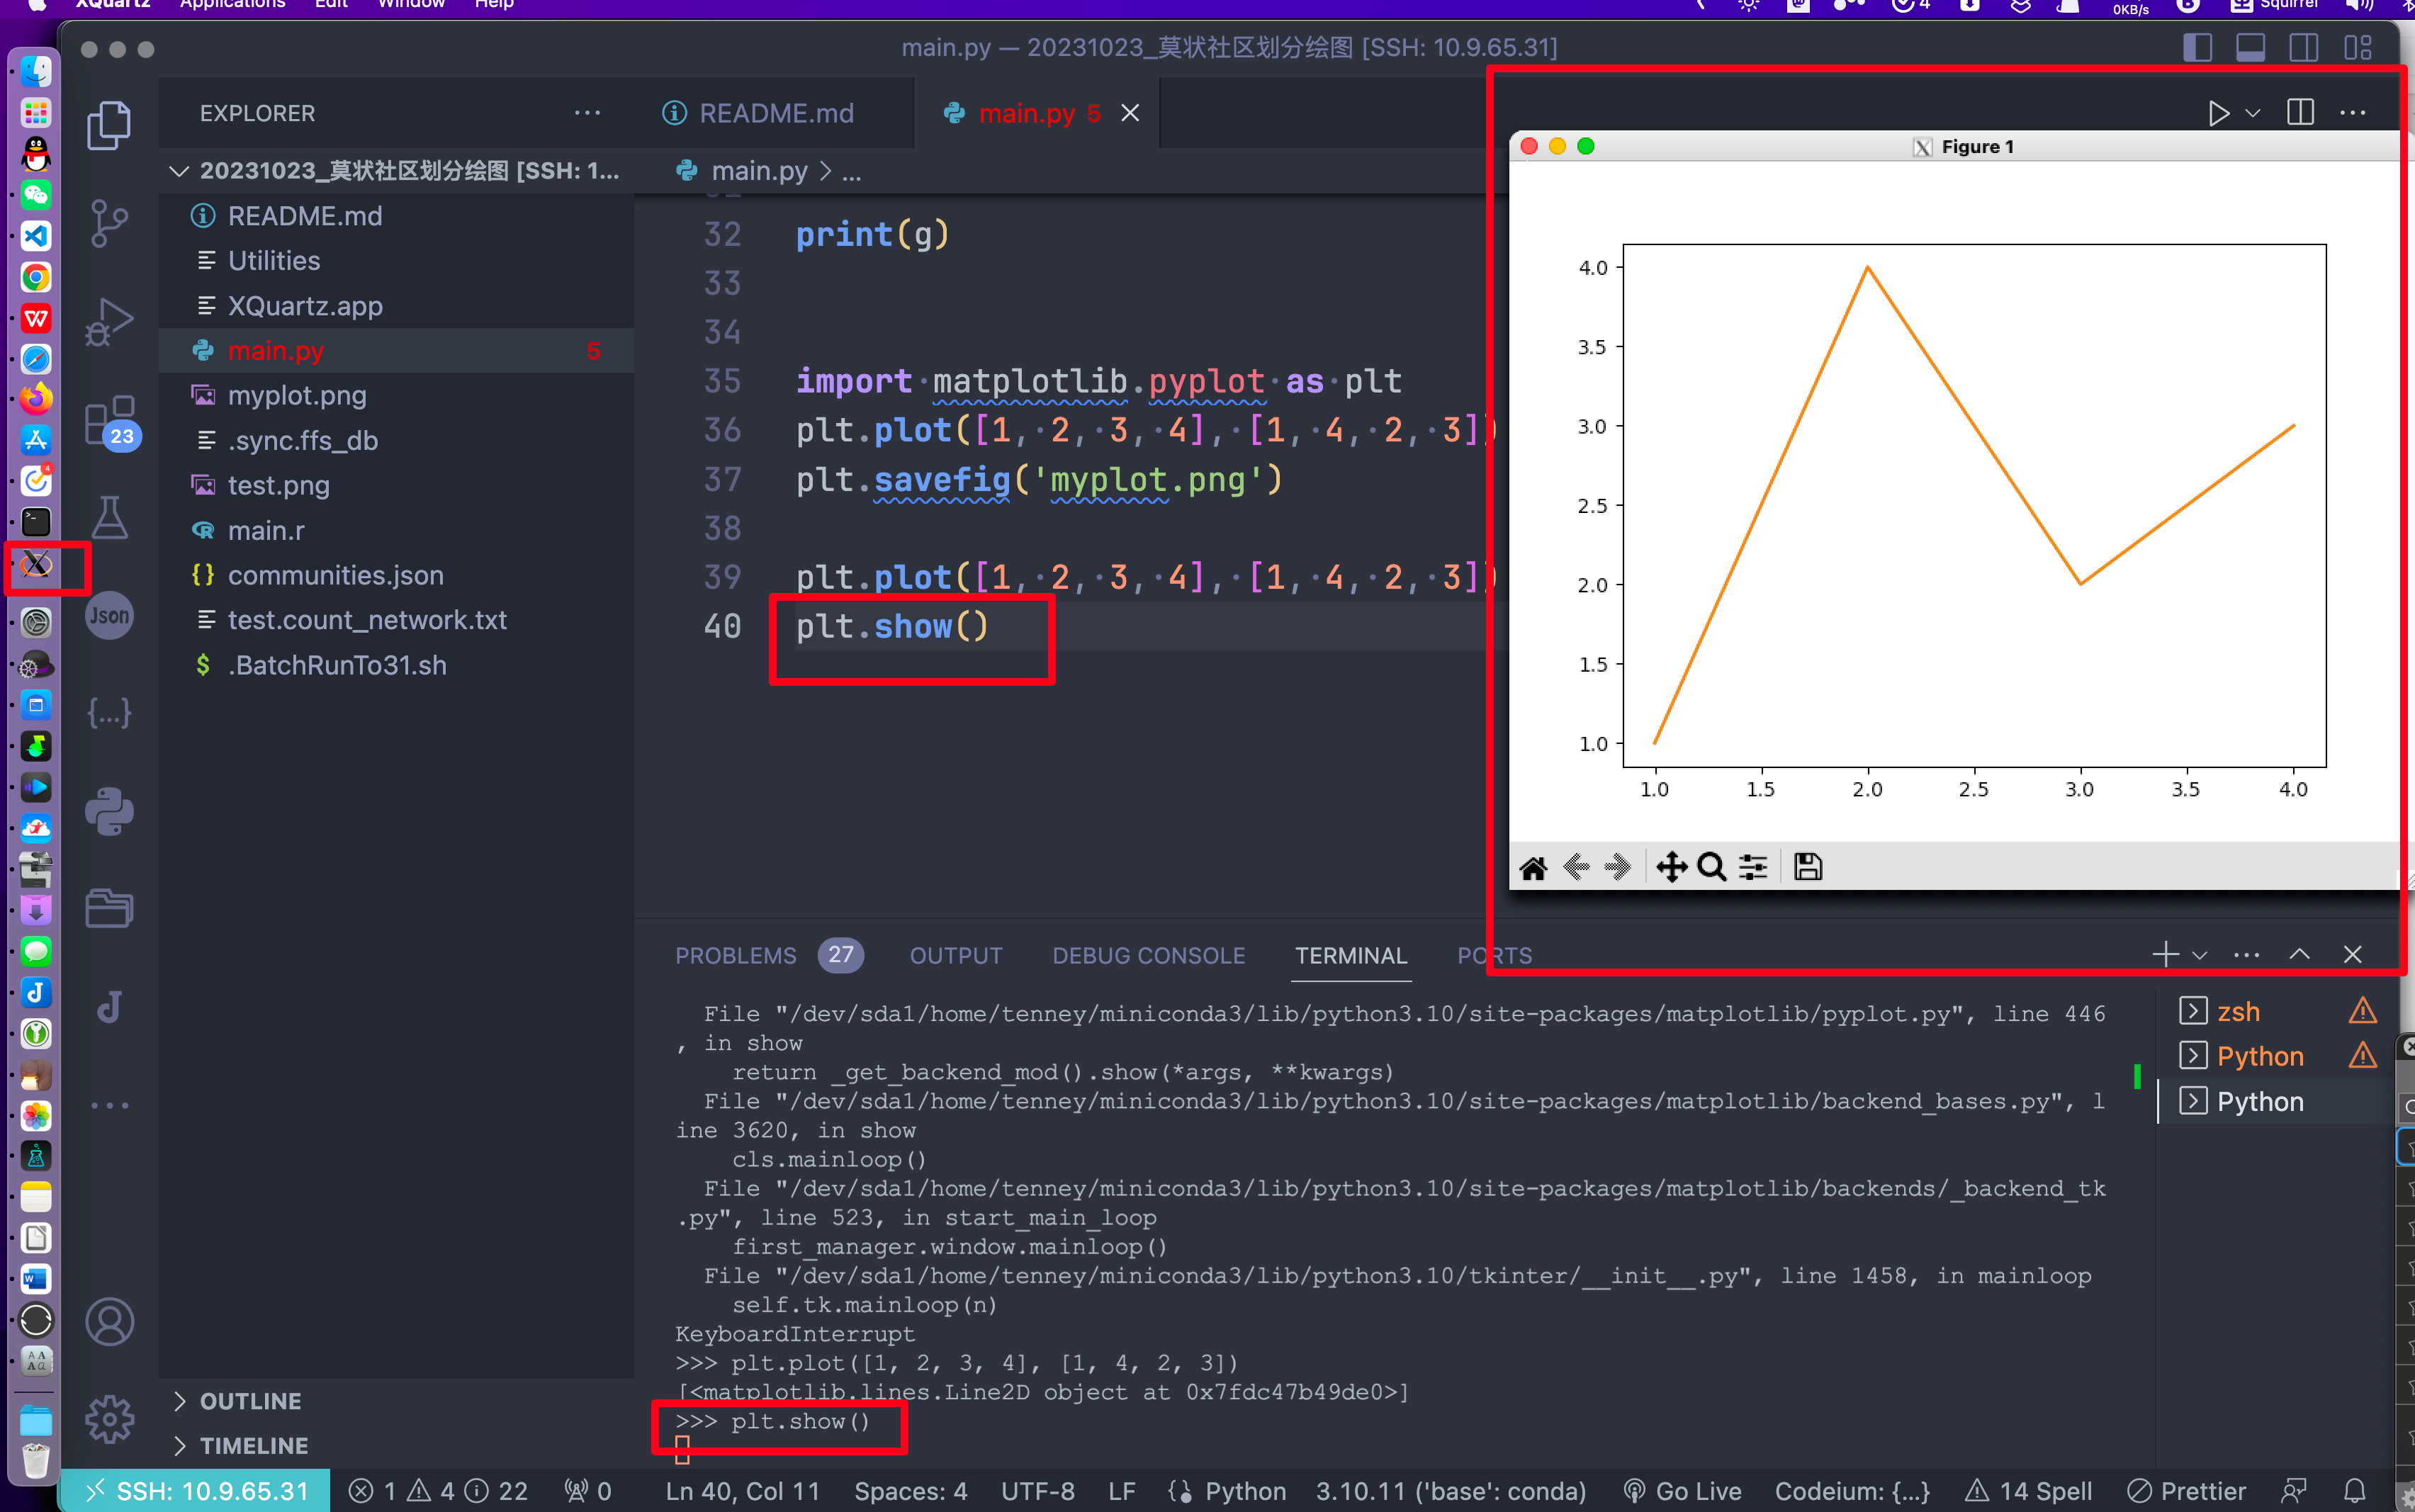2415x1512 pixels.
Task: Select the matplotlib zoom-to-rectangle tool
Action: click(1712, 866)
